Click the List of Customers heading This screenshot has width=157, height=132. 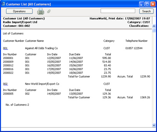pos(13,33)
